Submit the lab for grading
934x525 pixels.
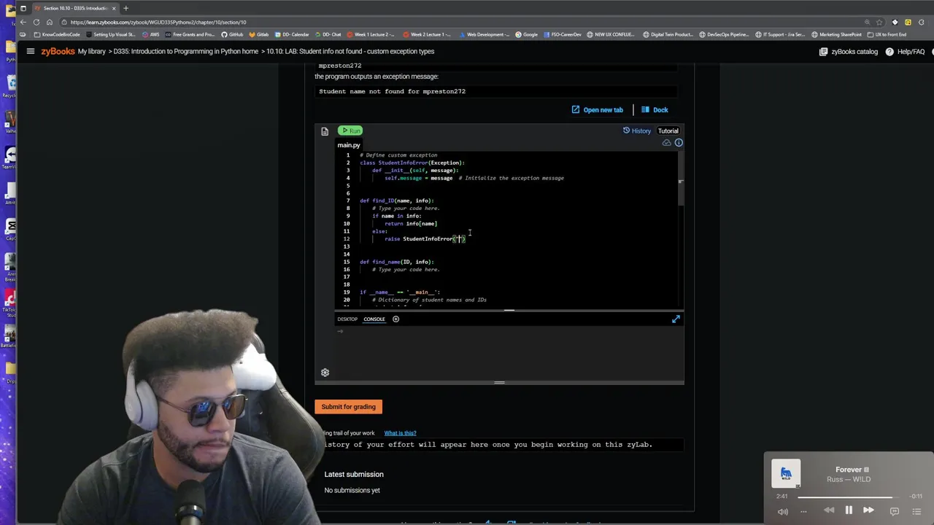click(x=349, y=407)
